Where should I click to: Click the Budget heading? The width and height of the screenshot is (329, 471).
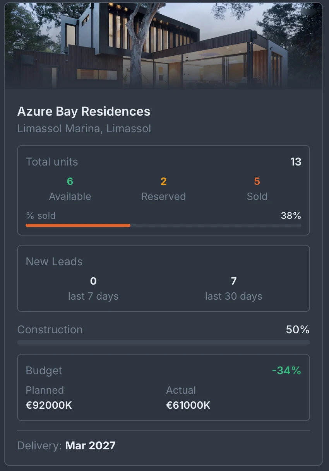(44, 370)
